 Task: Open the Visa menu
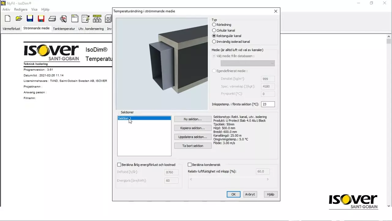click(34, 10)
